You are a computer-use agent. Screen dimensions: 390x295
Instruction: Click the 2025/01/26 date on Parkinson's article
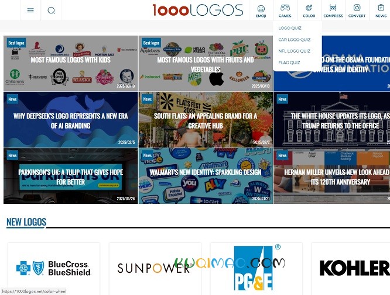pyautogui.click(x=126, y=199)
